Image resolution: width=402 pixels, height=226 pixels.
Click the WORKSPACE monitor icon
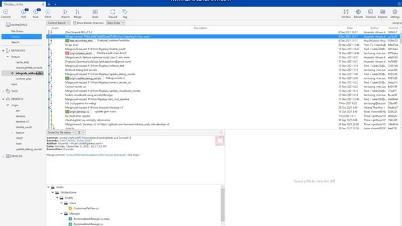(8, 24)
